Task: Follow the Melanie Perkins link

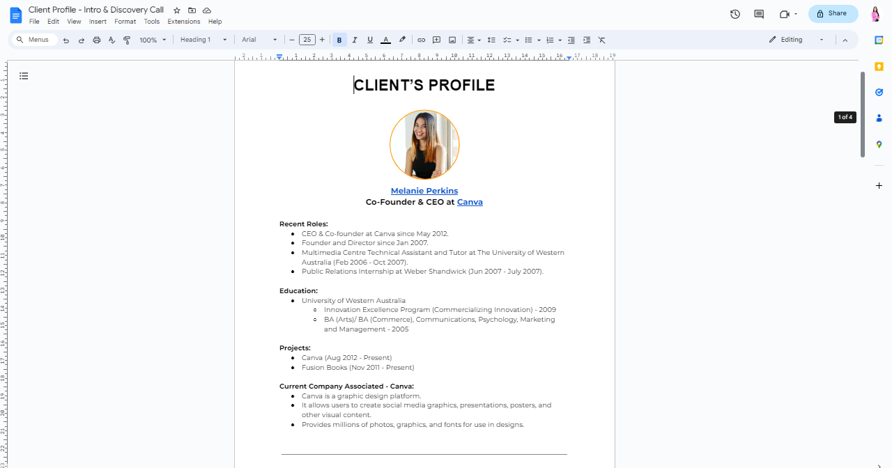Action: coord(424,191)
